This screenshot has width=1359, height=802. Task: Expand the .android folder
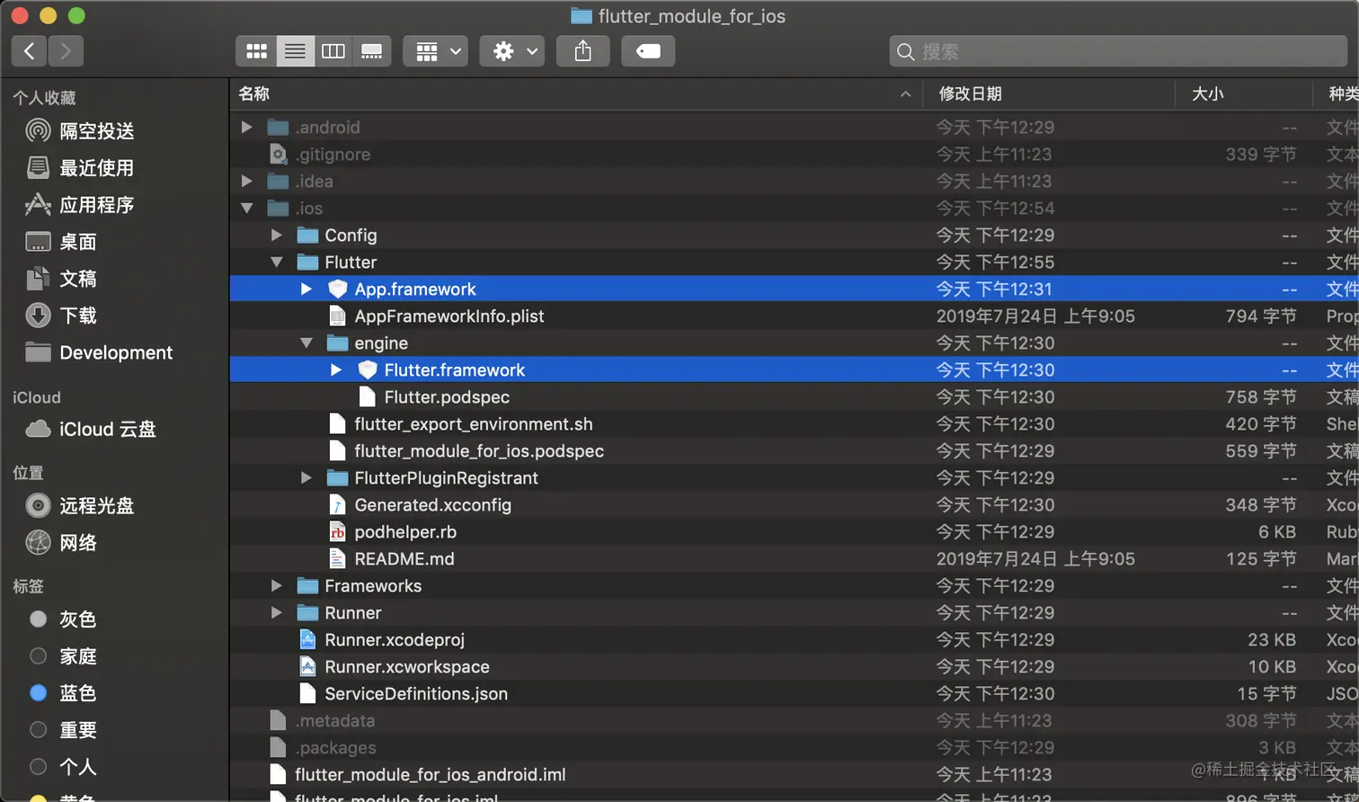pyautogui.click(x=246, y=128)
